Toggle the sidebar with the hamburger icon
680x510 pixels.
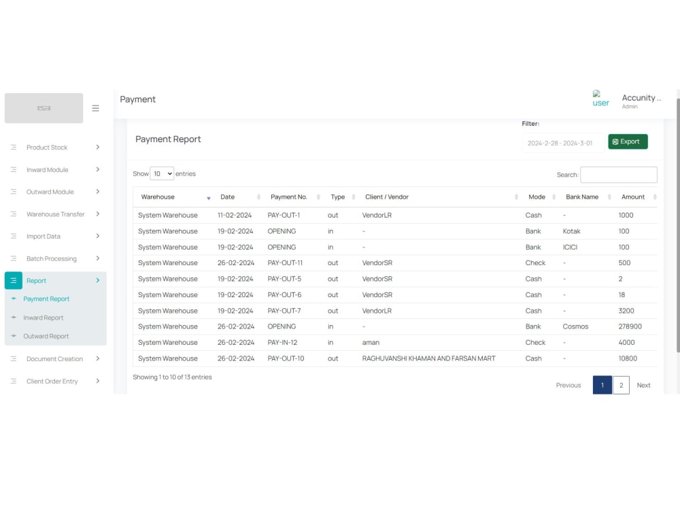click(95, 107)
